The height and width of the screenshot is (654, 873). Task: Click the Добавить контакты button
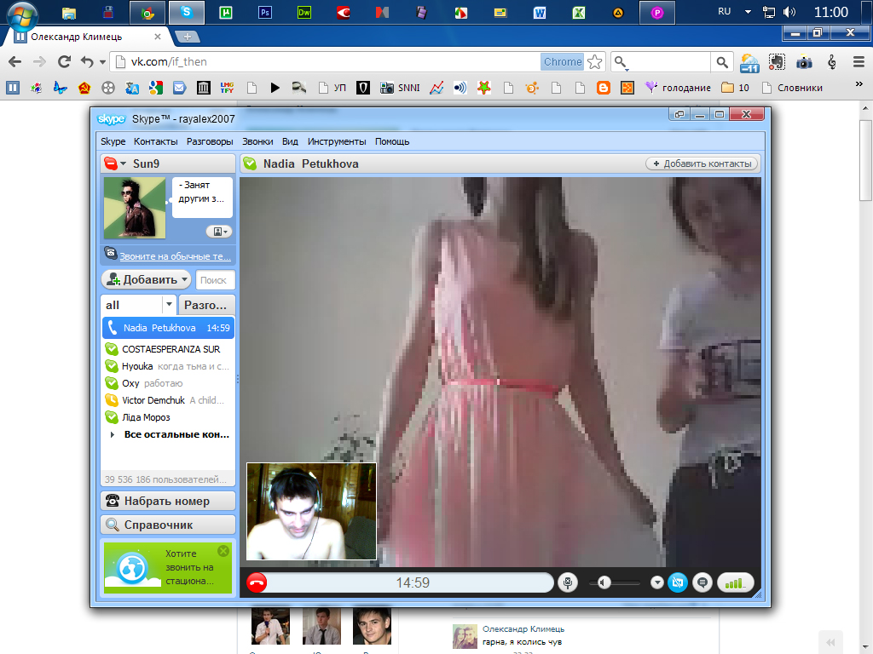[702, 163]
